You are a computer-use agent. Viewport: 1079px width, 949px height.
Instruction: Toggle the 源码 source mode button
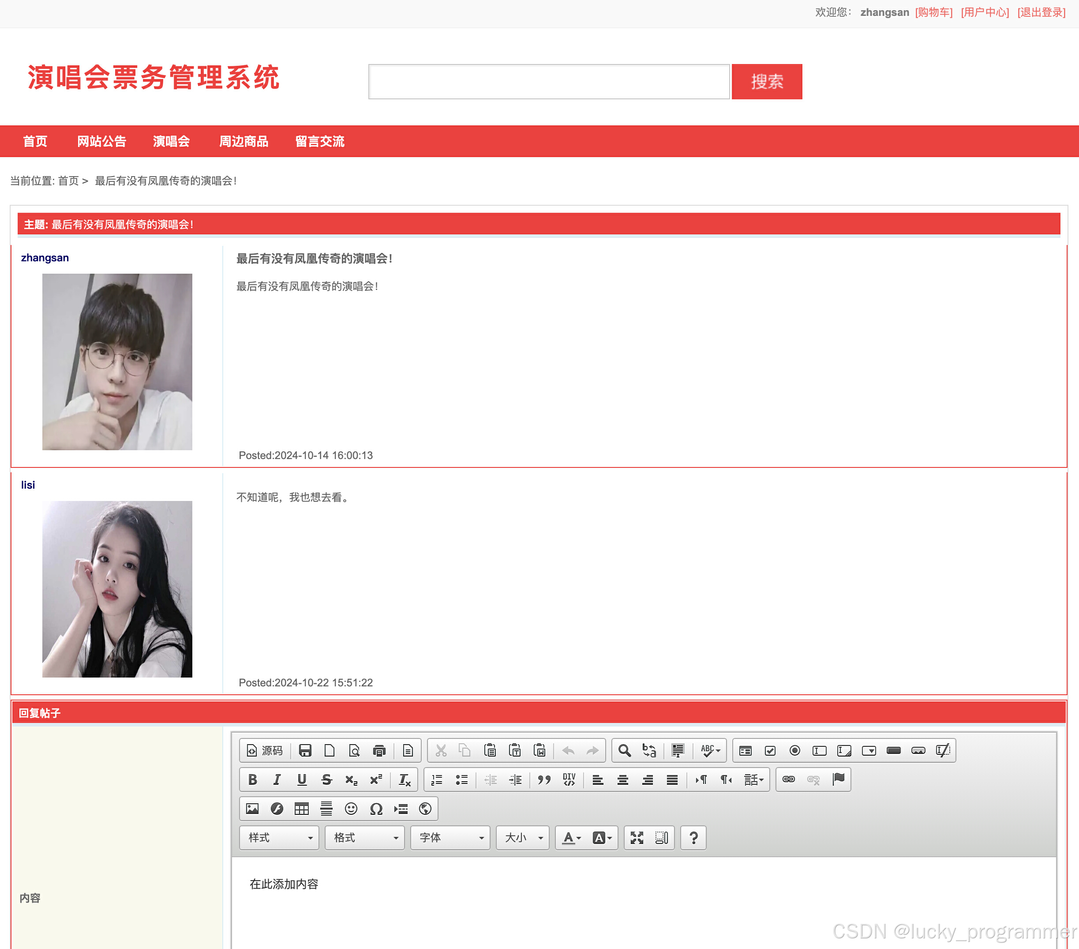[265, 750]
